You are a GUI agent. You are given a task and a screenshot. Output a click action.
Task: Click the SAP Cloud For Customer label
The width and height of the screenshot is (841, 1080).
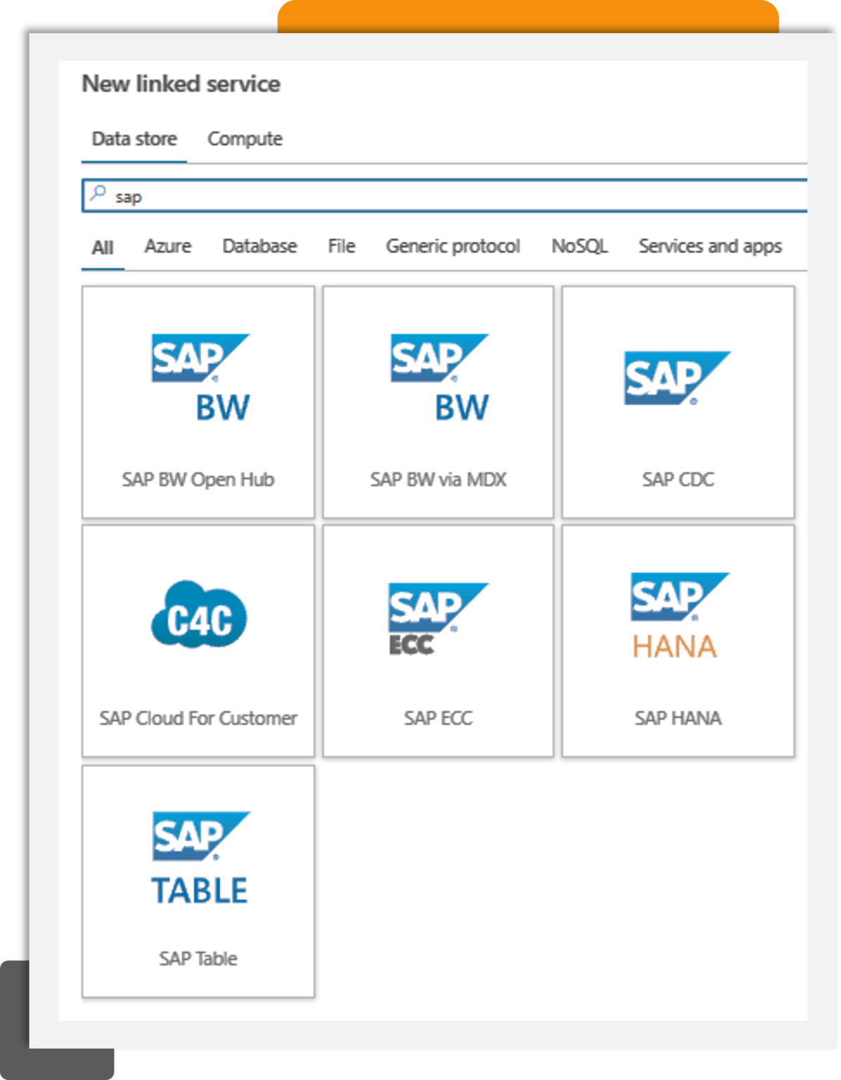click(x=198, y=719)
